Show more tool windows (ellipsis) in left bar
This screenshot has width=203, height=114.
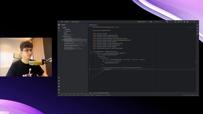pyautogui.click(x=59, y=31)
